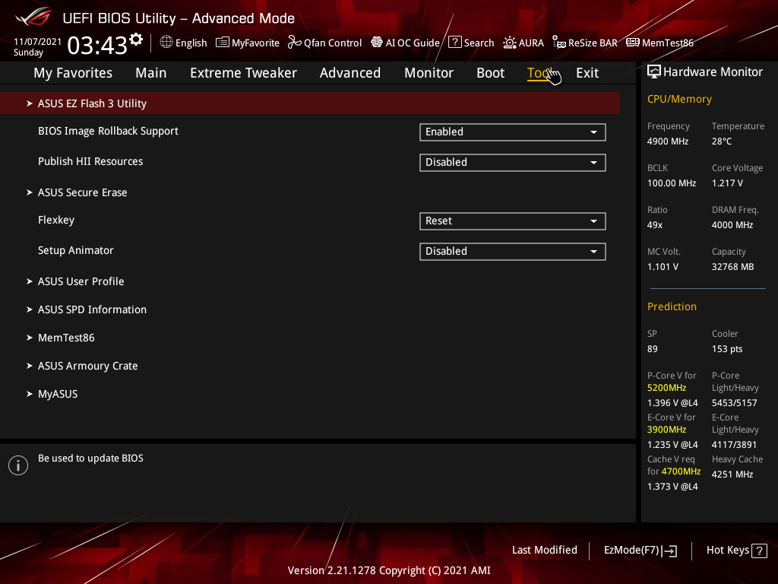Click the Hot Keys question mark icon
The width and height of the screenshot is (778, 584).
coord(759,551)
